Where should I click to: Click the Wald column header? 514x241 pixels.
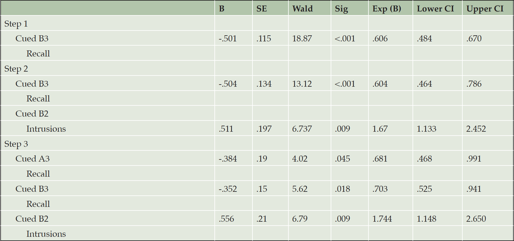(x=302, y=9)
